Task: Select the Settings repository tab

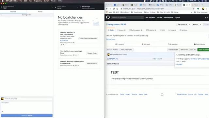Action: [184, 30]
